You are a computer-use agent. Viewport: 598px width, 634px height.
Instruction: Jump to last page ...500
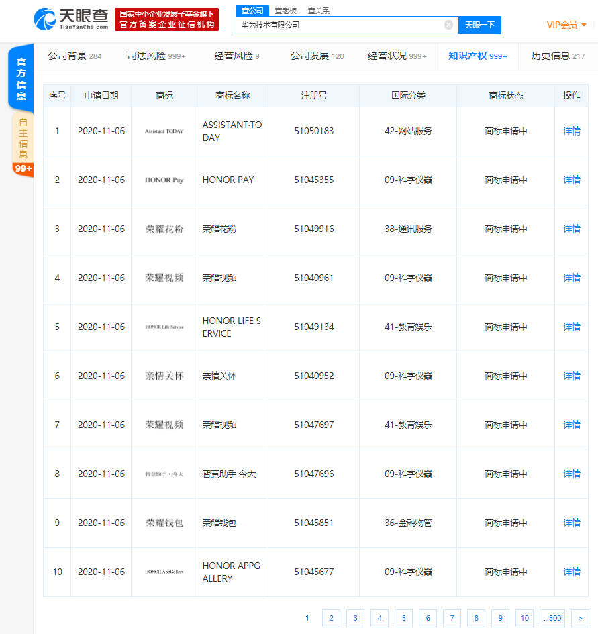[551, 618]
